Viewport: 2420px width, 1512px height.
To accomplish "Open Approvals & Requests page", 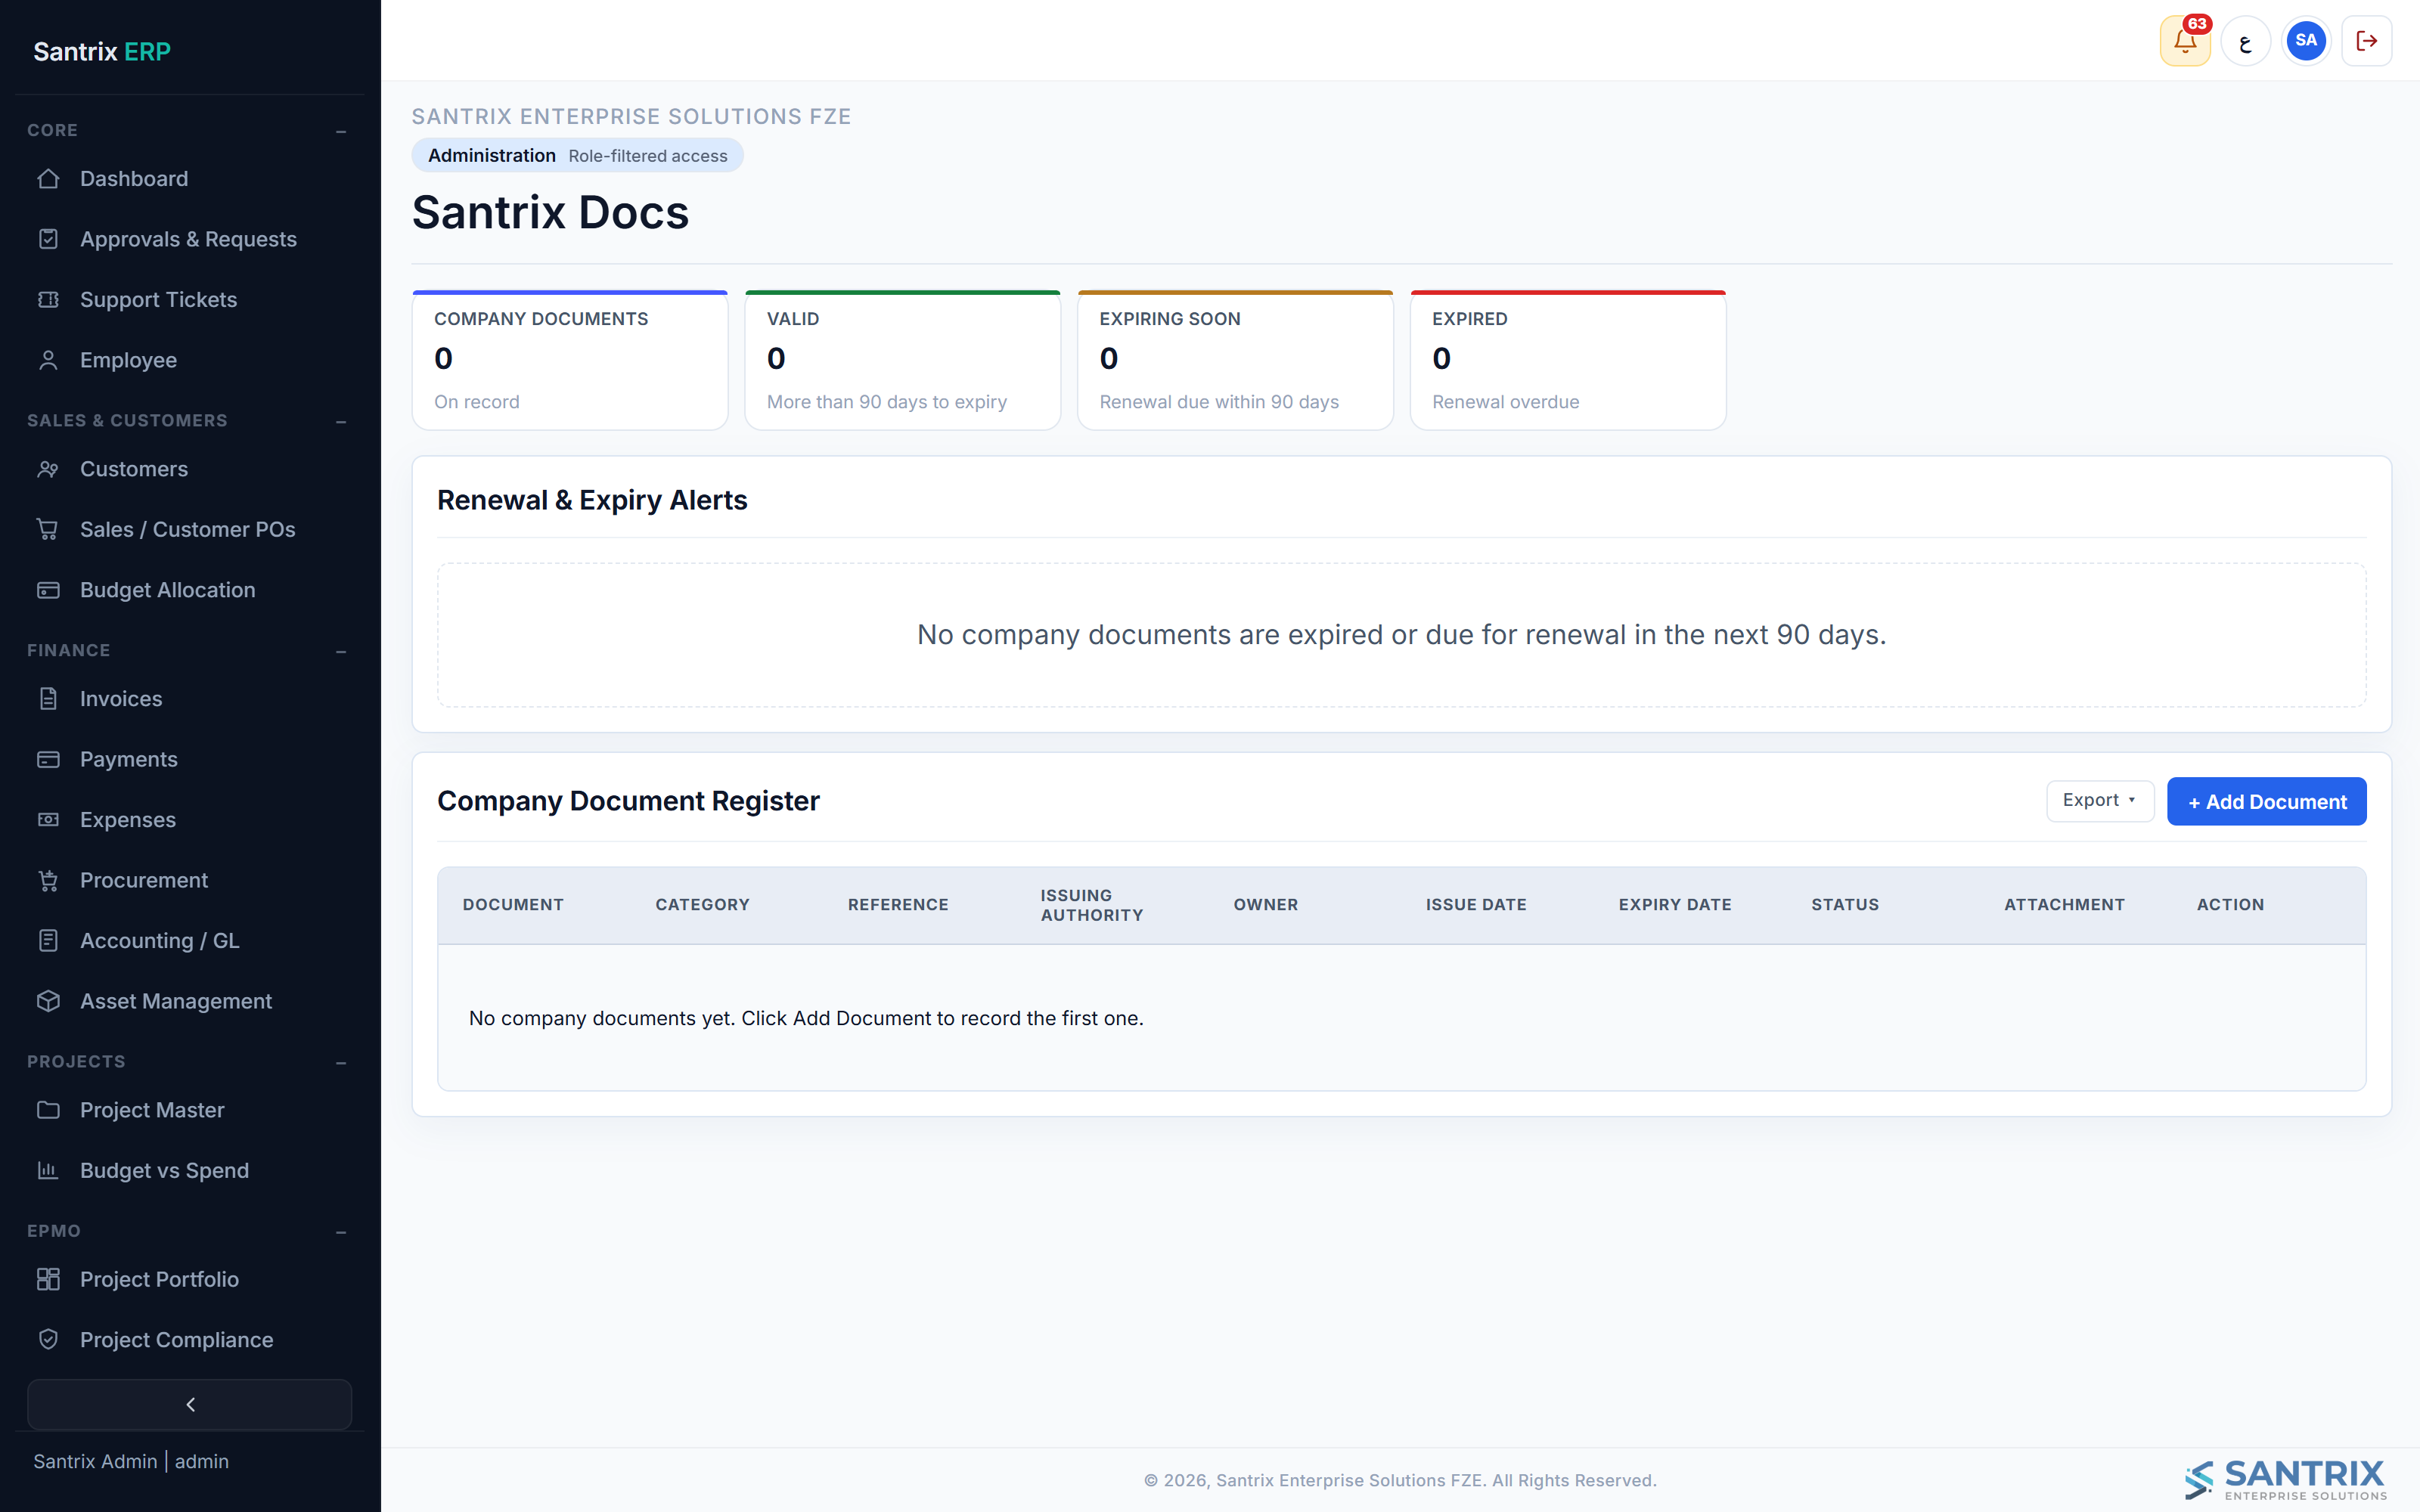I will point(190,239).
